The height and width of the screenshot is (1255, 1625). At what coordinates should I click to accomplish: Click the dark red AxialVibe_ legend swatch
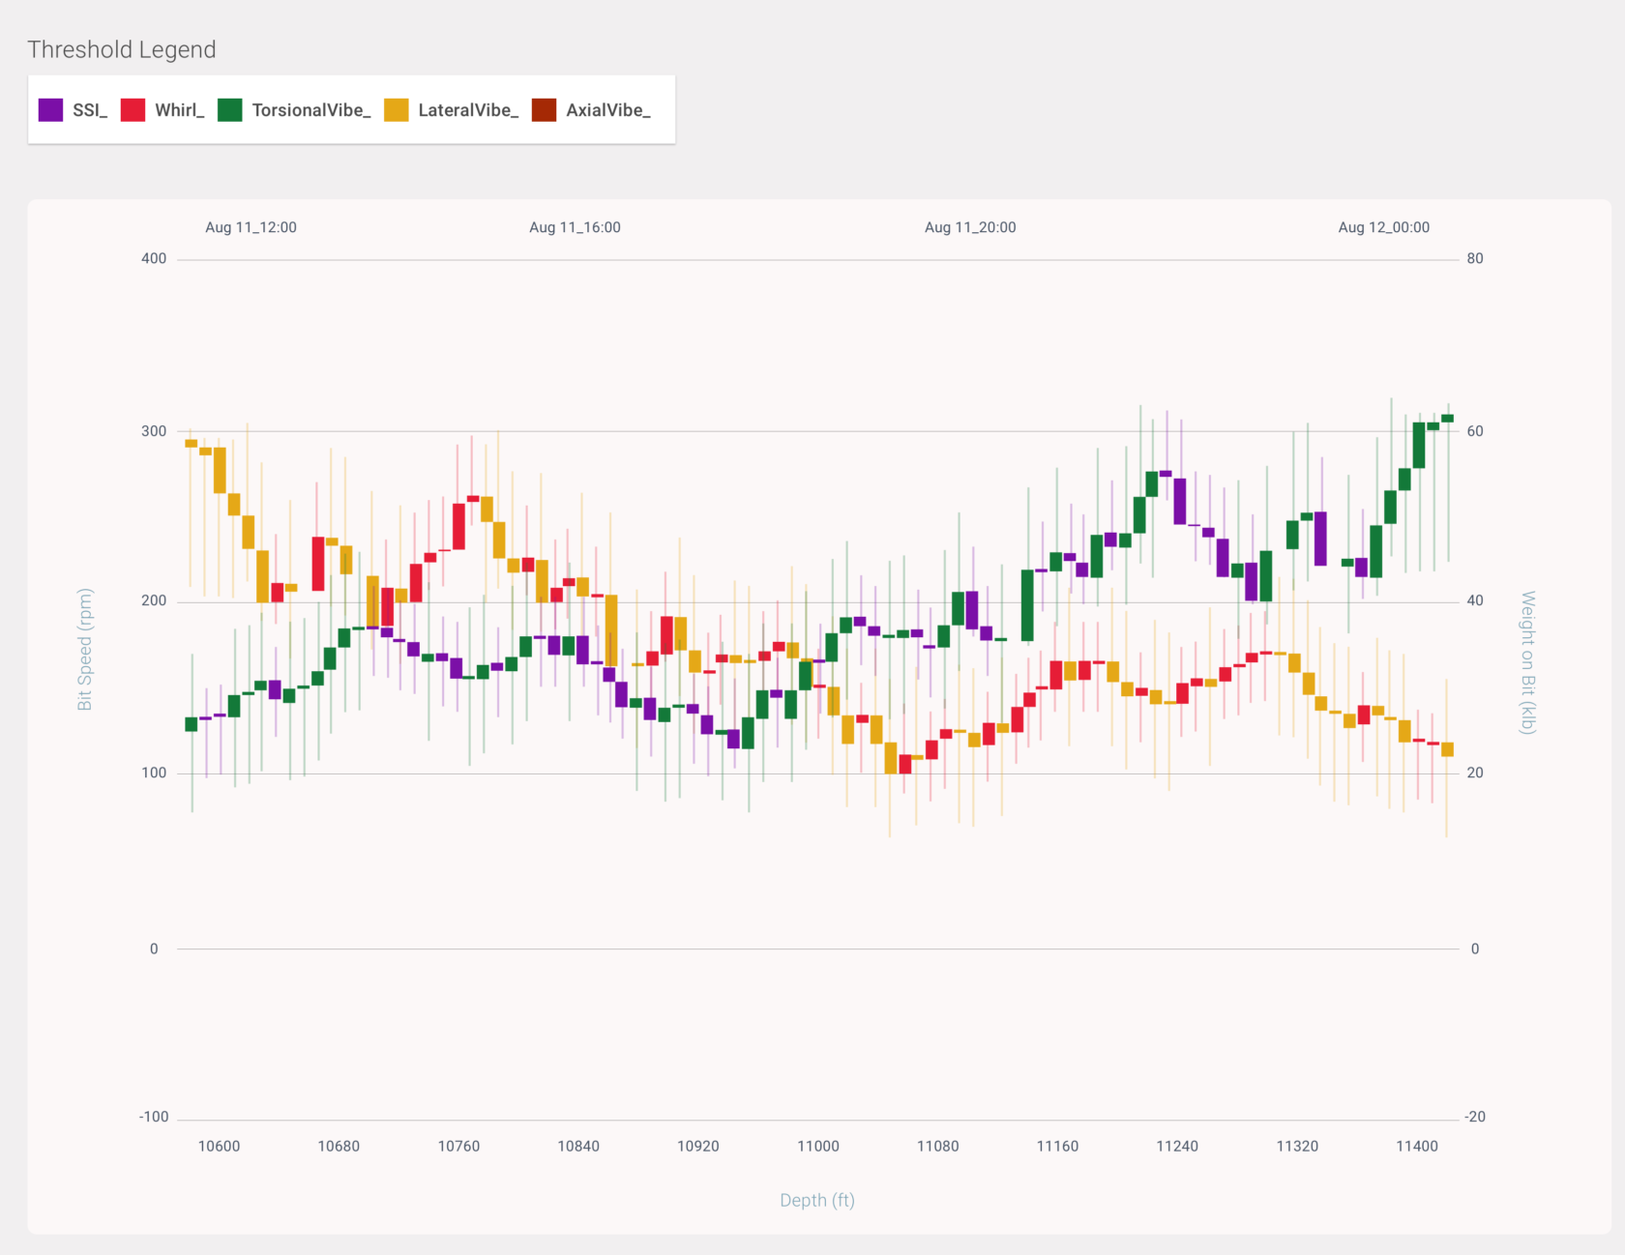[x=545, y=110]
